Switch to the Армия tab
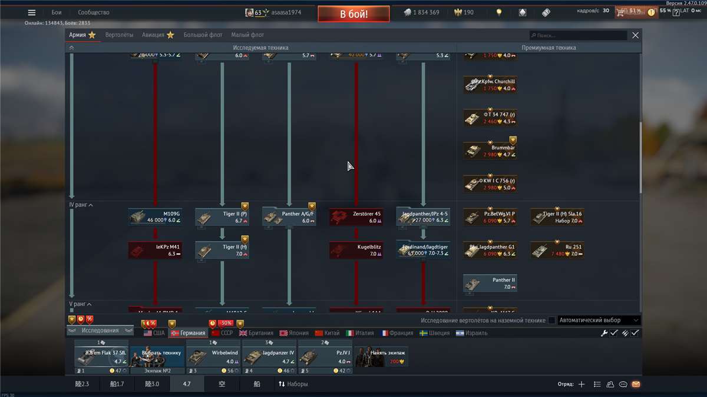707x397 pixels. (x=82, y=35)
